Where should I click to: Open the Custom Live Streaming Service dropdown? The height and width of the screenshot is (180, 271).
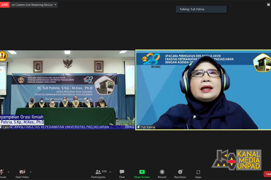[x=34, y=5]
